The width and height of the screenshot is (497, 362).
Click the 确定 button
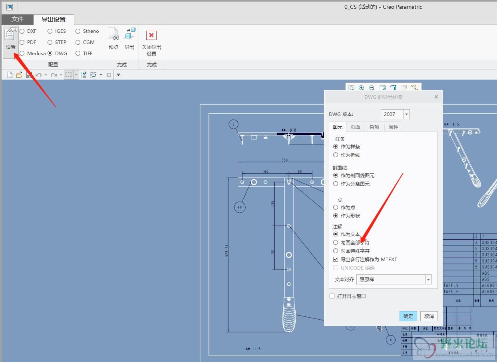408,316
